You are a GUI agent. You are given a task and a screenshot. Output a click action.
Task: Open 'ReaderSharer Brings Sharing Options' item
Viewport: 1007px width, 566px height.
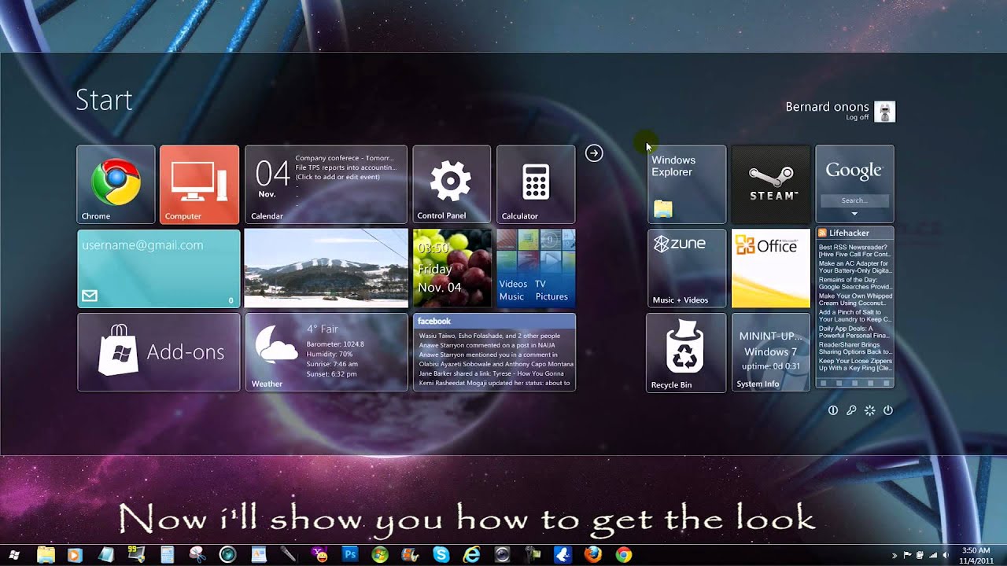tap(854, 348)
